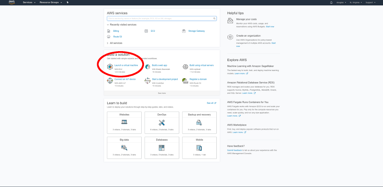Open the Resource Groups dropdown
Image resolution: width=383 pixels, height=187 pixels.
[x=51, y=2]
